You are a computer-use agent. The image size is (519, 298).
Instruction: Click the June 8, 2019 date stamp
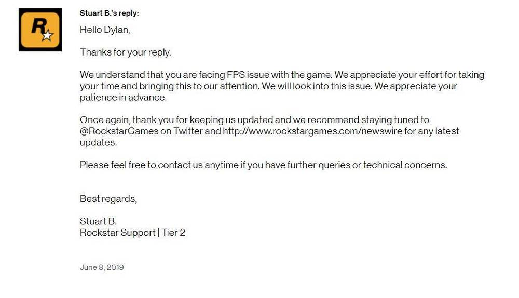(x=102, y=267)
